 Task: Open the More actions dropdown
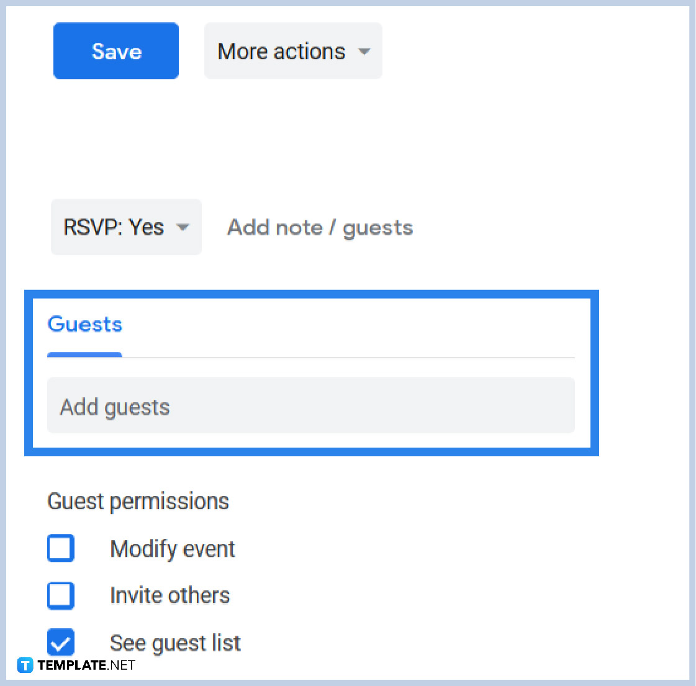pyautogui.click(x=293, y=50)
